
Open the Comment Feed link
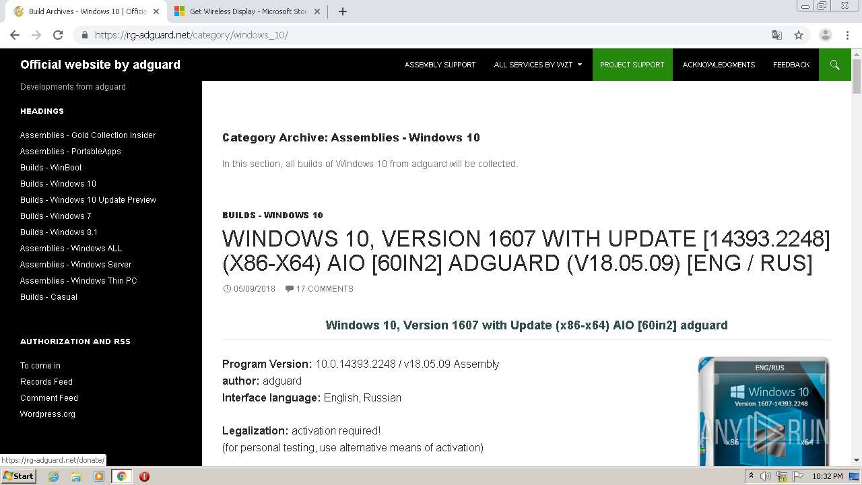(x=49, y=398)
